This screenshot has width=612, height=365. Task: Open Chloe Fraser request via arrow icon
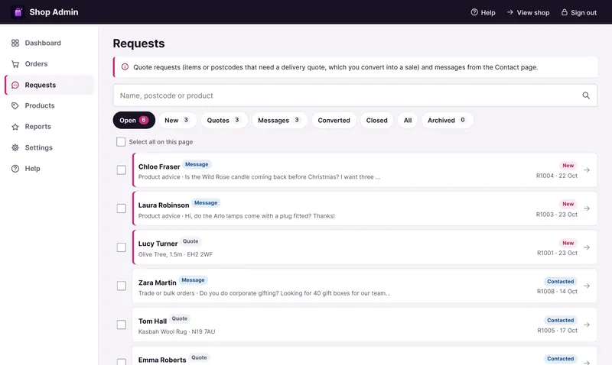click(x=587, y=170)
